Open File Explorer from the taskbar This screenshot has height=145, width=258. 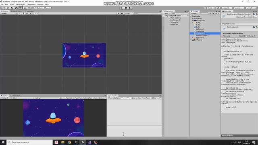63,142
